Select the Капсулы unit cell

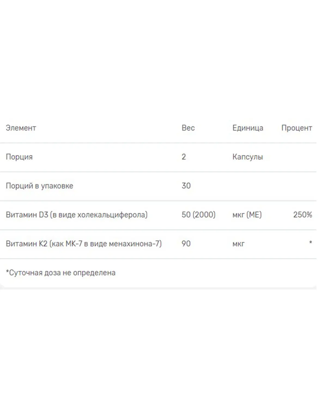(247, 157)
